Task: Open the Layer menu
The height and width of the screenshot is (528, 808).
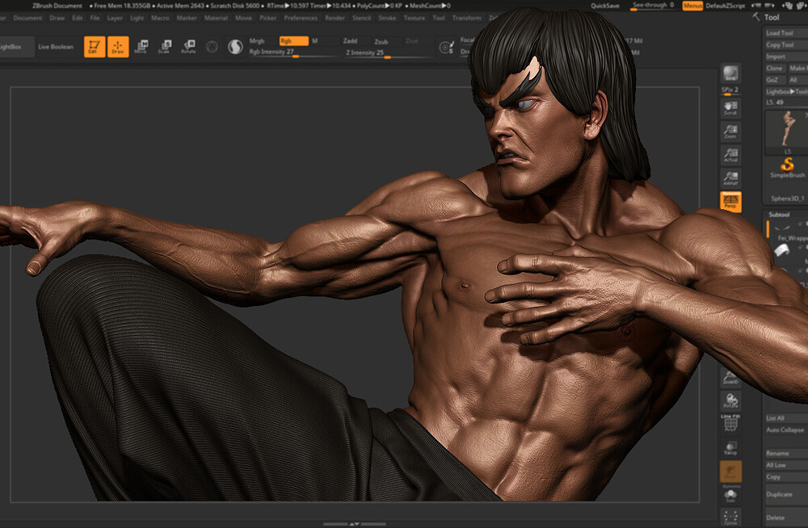Action: pos(115,18)
